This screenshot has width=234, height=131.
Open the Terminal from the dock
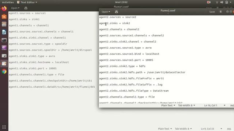[x=4, y=40]
